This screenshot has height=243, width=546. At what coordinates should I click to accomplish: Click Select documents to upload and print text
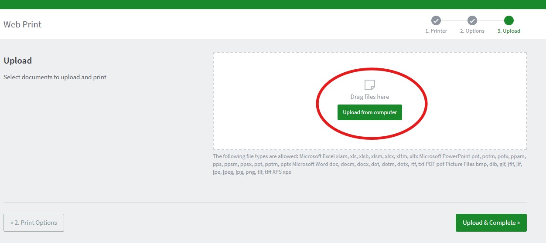55,77
